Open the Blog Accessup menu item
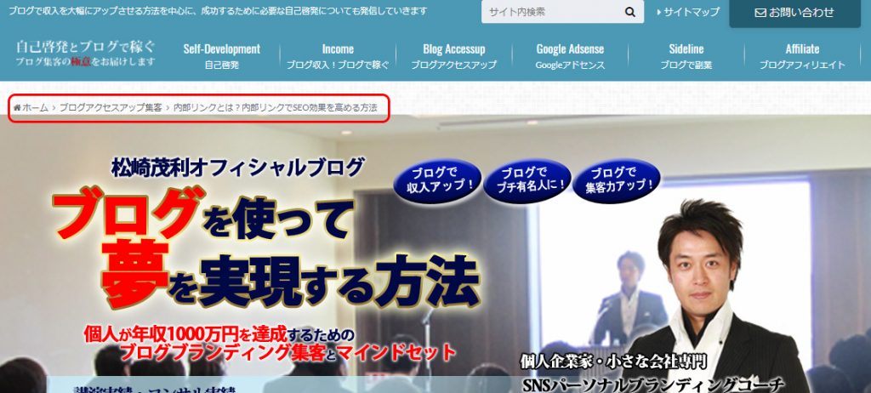The image size is (871, 393). (454, 55)
